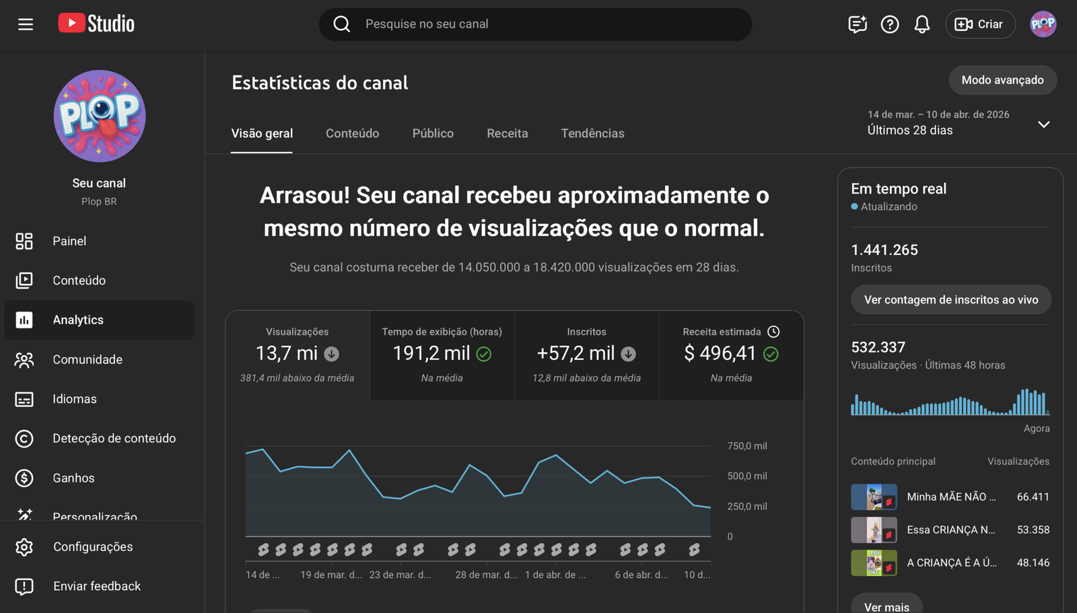This screenshot has width=1077, height=613.
Task: Click the Visualizações down arrow indicator
Action: (332, 354)
